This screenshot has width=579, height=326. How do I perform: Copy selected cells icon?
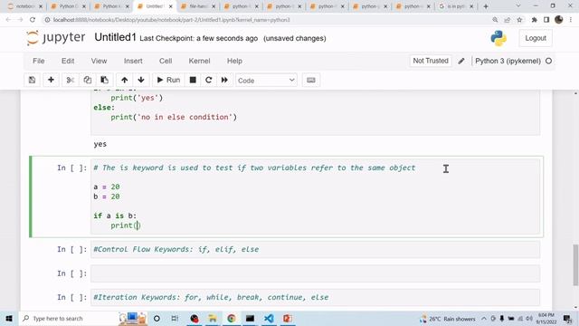(87, 81)
